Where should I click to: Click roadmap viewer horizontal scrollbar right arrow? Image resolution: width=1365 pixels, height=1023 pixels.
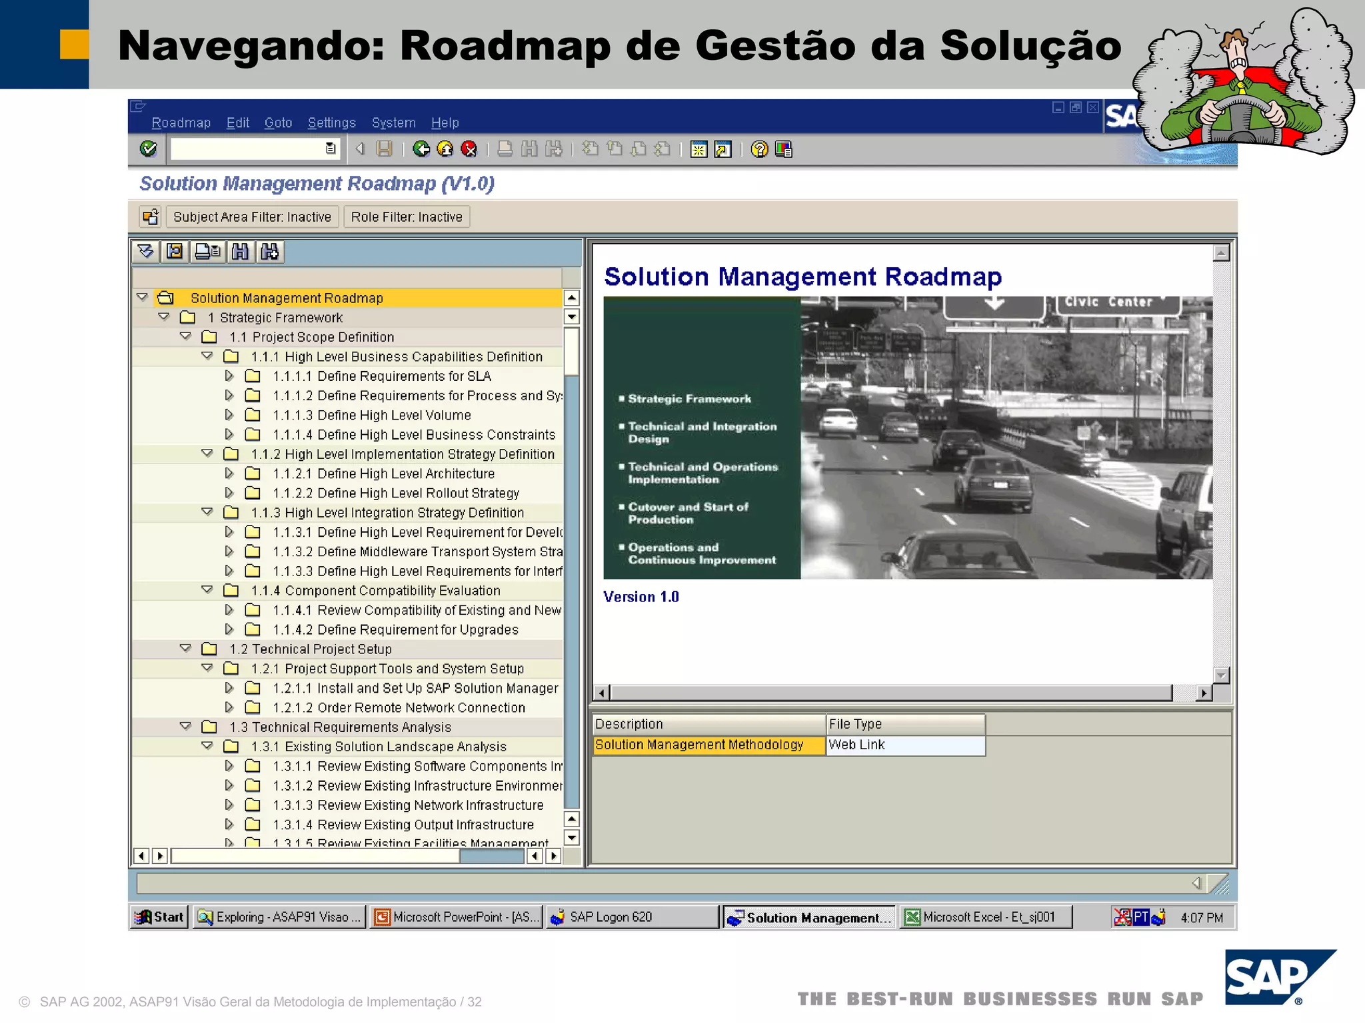pos(1204,693)
